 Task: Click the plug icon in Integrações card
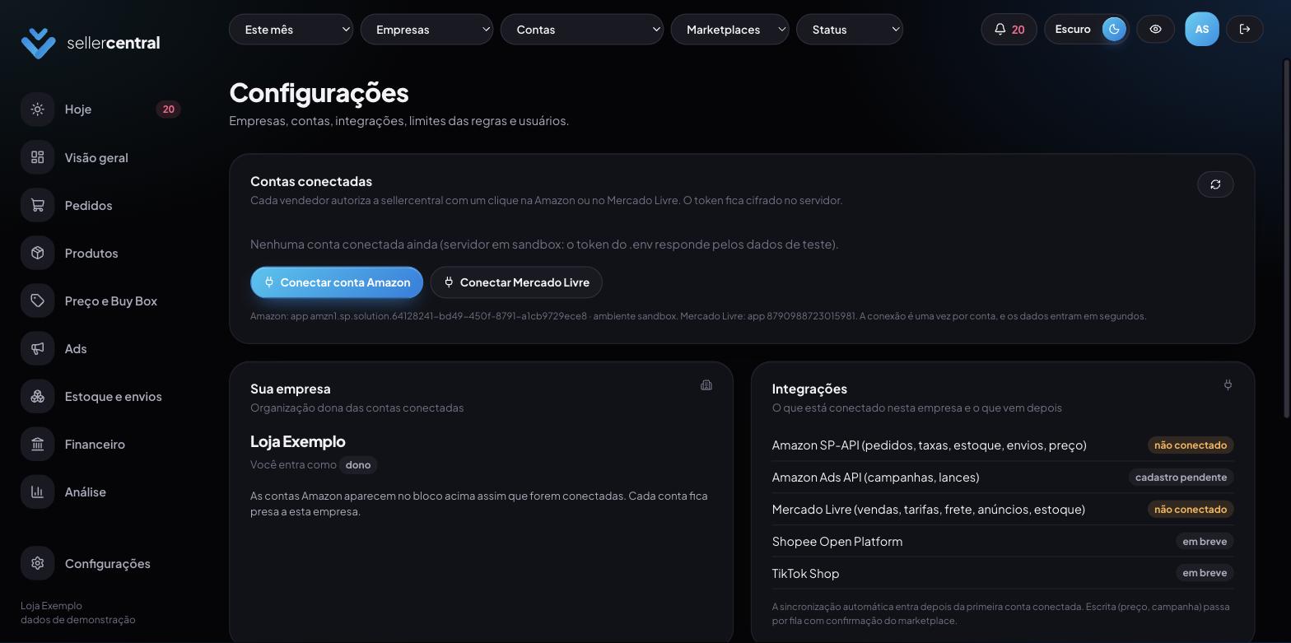1228,385
